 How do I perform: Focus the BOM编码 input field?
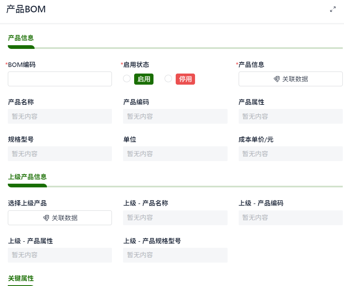[x=60, y=79]
